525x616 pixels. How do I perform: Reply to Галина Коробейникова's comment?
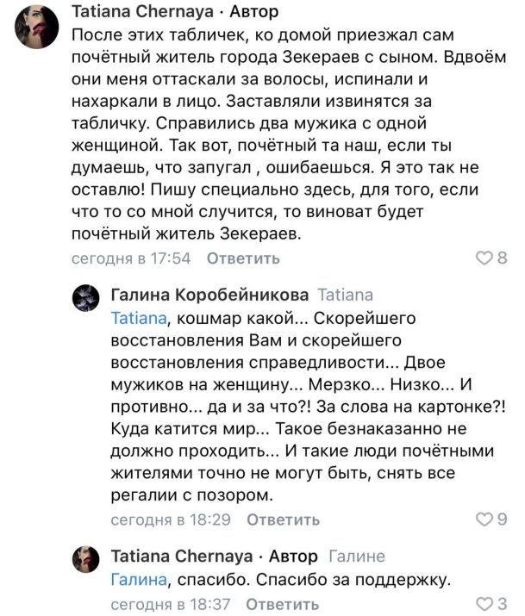283,520
